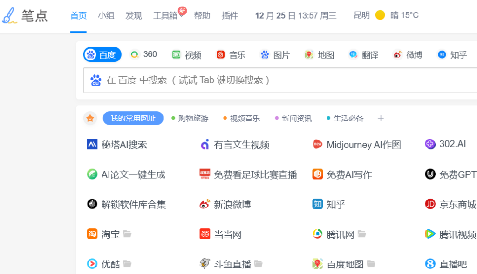The height and width of the screenshot is (274, 477).
Task: Select the 地图 search option
Action: point(320,55)
